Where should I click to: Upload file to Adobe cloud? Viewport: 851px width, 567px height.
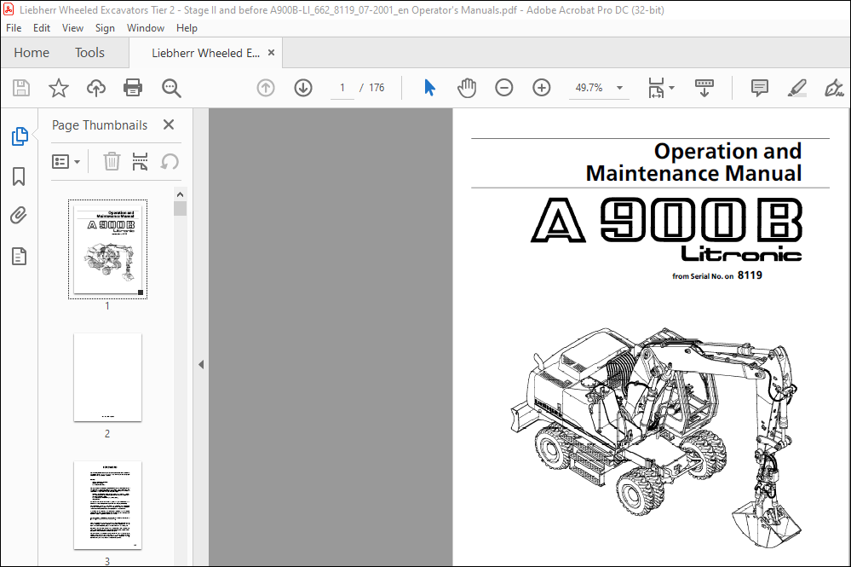click(x=96, y=88)
